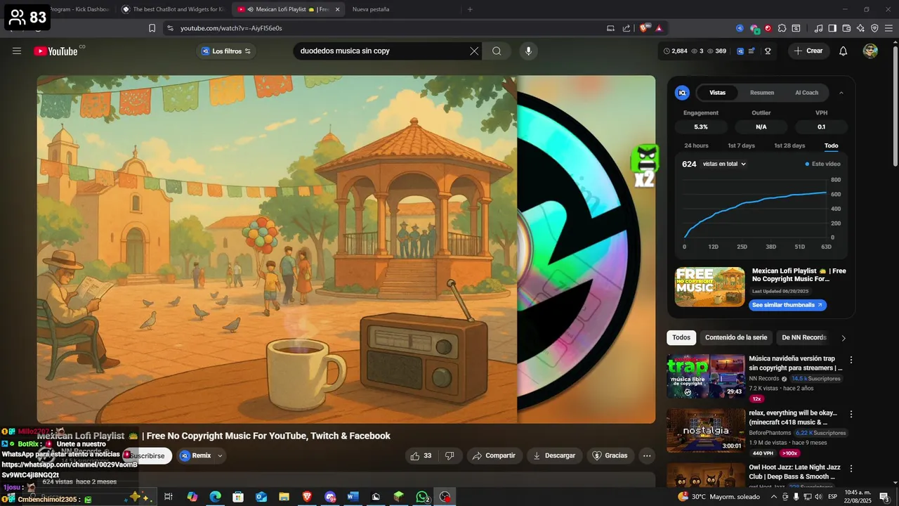Screen dimensions: 899x506
Task: Expand the Remix button dropdown arrow
Action: [220, 455]
